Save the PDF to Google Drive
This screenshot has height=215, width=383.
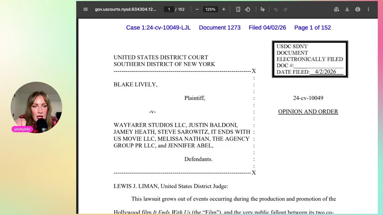coord(337,9)
